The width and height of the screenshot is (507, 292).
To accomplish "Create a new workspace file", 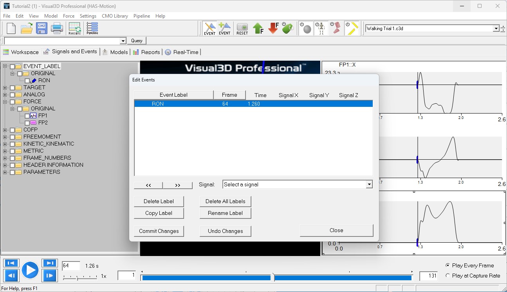I will tap(11, 28).
